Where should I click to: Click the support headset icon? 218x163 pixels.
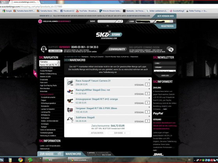click(44, 49)
